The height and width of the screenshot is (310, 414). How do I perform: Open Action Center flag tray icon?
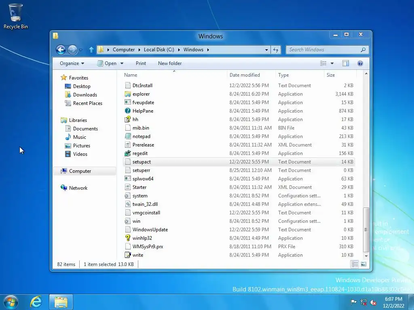tap(353, 302)
